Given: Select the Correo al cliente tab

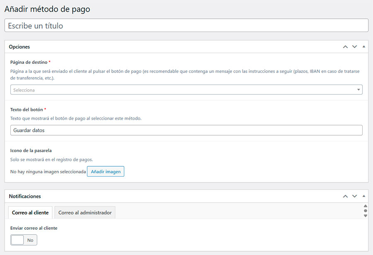Looking at the screenshot, I should pos(30,213).
